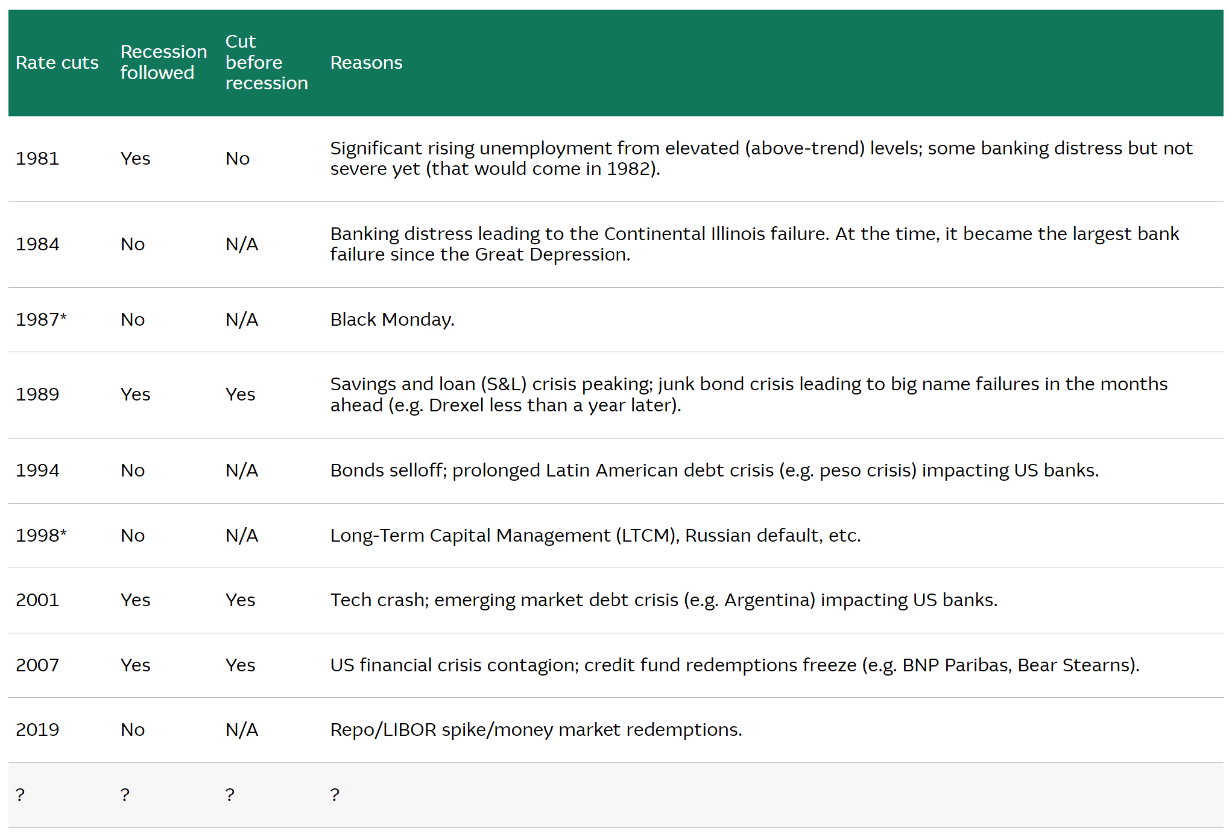Image resolution: width=1232 pixels, height=836 pixels.
Task: Click the 1984 row year cell
Action: pos(37,244)
